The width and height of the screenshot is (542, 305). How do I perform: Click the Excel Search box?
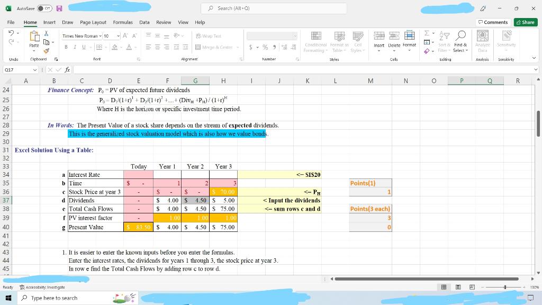274,8
